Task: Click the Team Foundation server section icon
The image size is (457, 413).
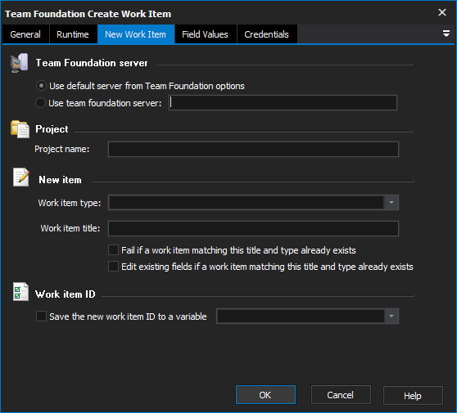Action: click(19, 63)
